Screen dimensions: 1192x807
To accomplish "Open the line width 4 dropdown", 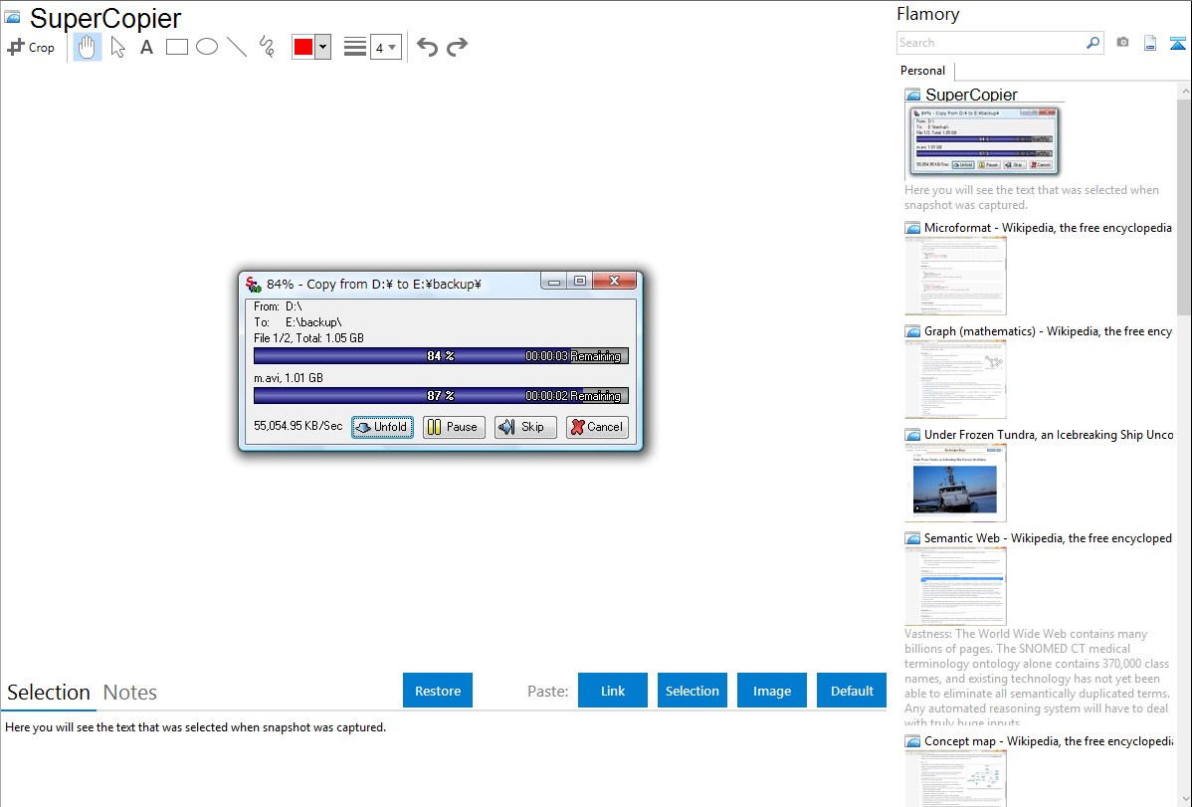I will coord(385,47).
